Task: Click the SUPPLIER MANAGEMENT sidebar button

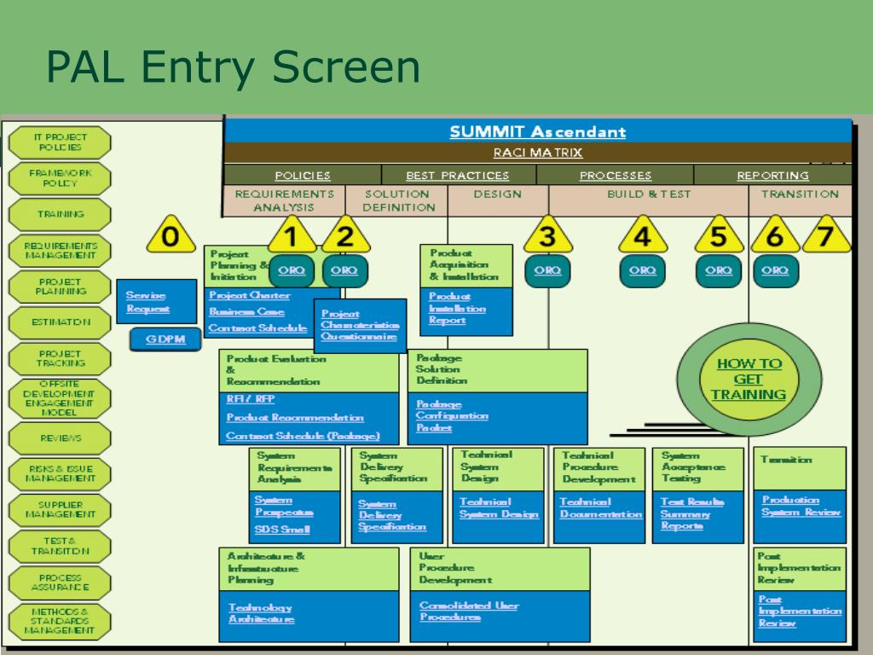Action: coord(60,510)
